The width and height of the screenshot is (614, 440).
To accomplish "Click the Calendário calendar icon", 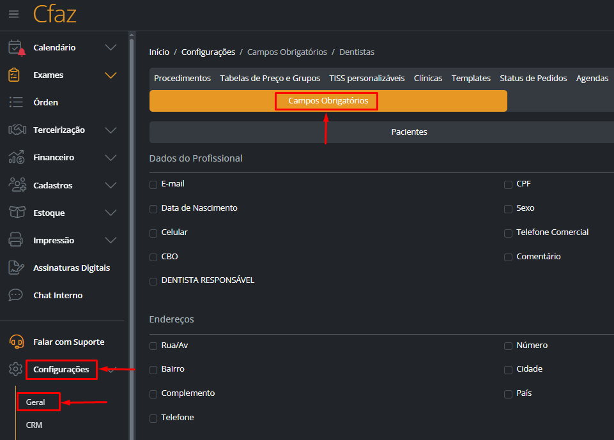I will click(x=17, y=48).
